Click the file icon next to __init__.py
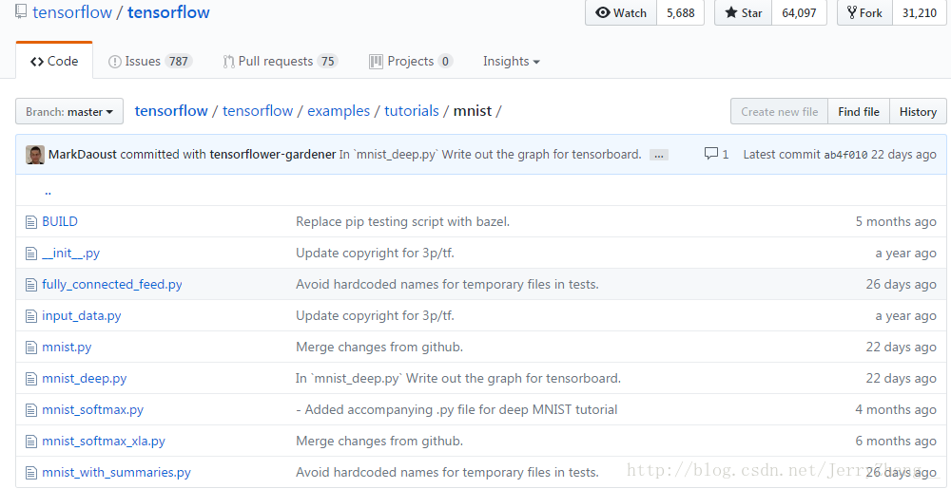951x489 pixels. point(31,254)
